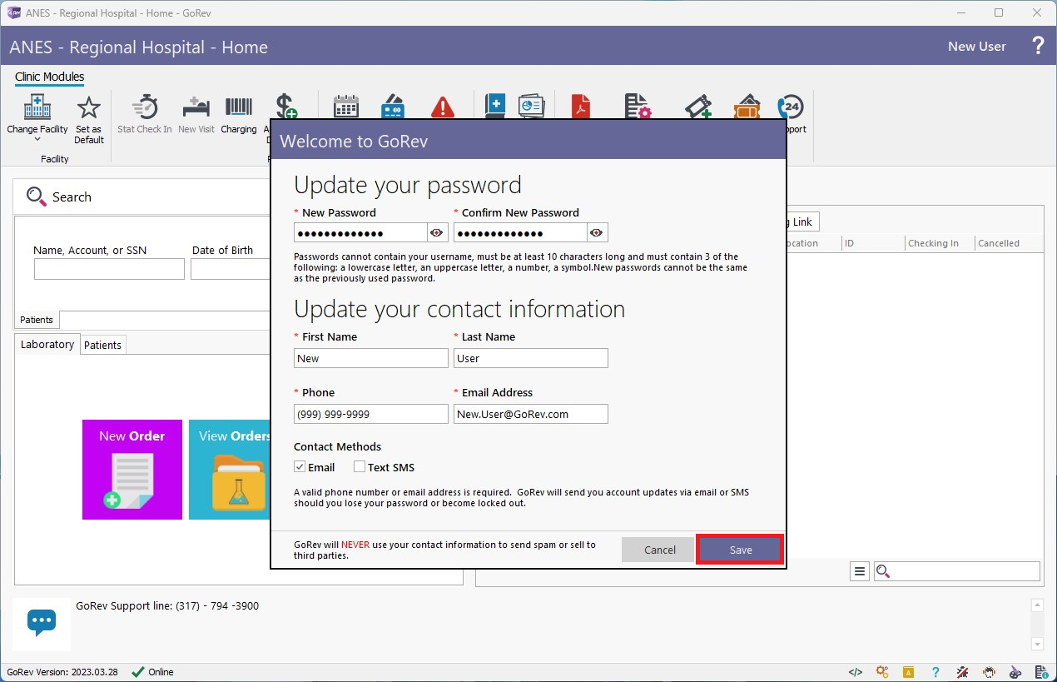Viewport: 1057px width, 682px height.
Task: Click the teal question mark status icon
Action: [935, 672]
